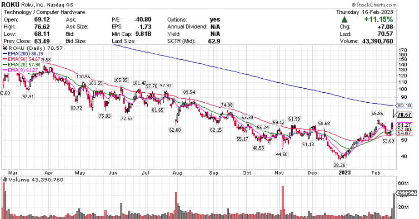Viewport: 419px width, 219px height.
Task: Select the Open value 69.12
Action: [42, 19]
